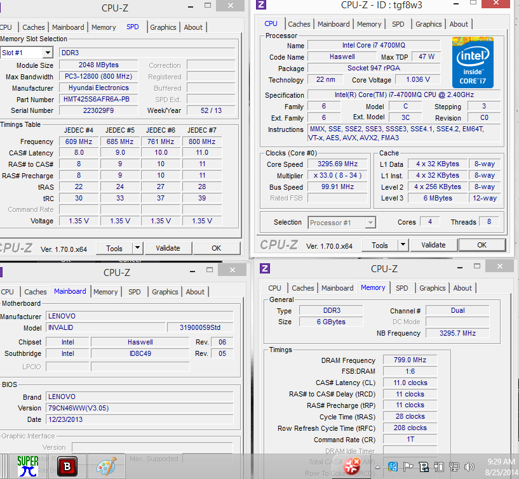Click the CPU-Z logo icon in the tgf8w3 window
The height and width of the screenshot is (479, 519).
(x=261, y=4)
